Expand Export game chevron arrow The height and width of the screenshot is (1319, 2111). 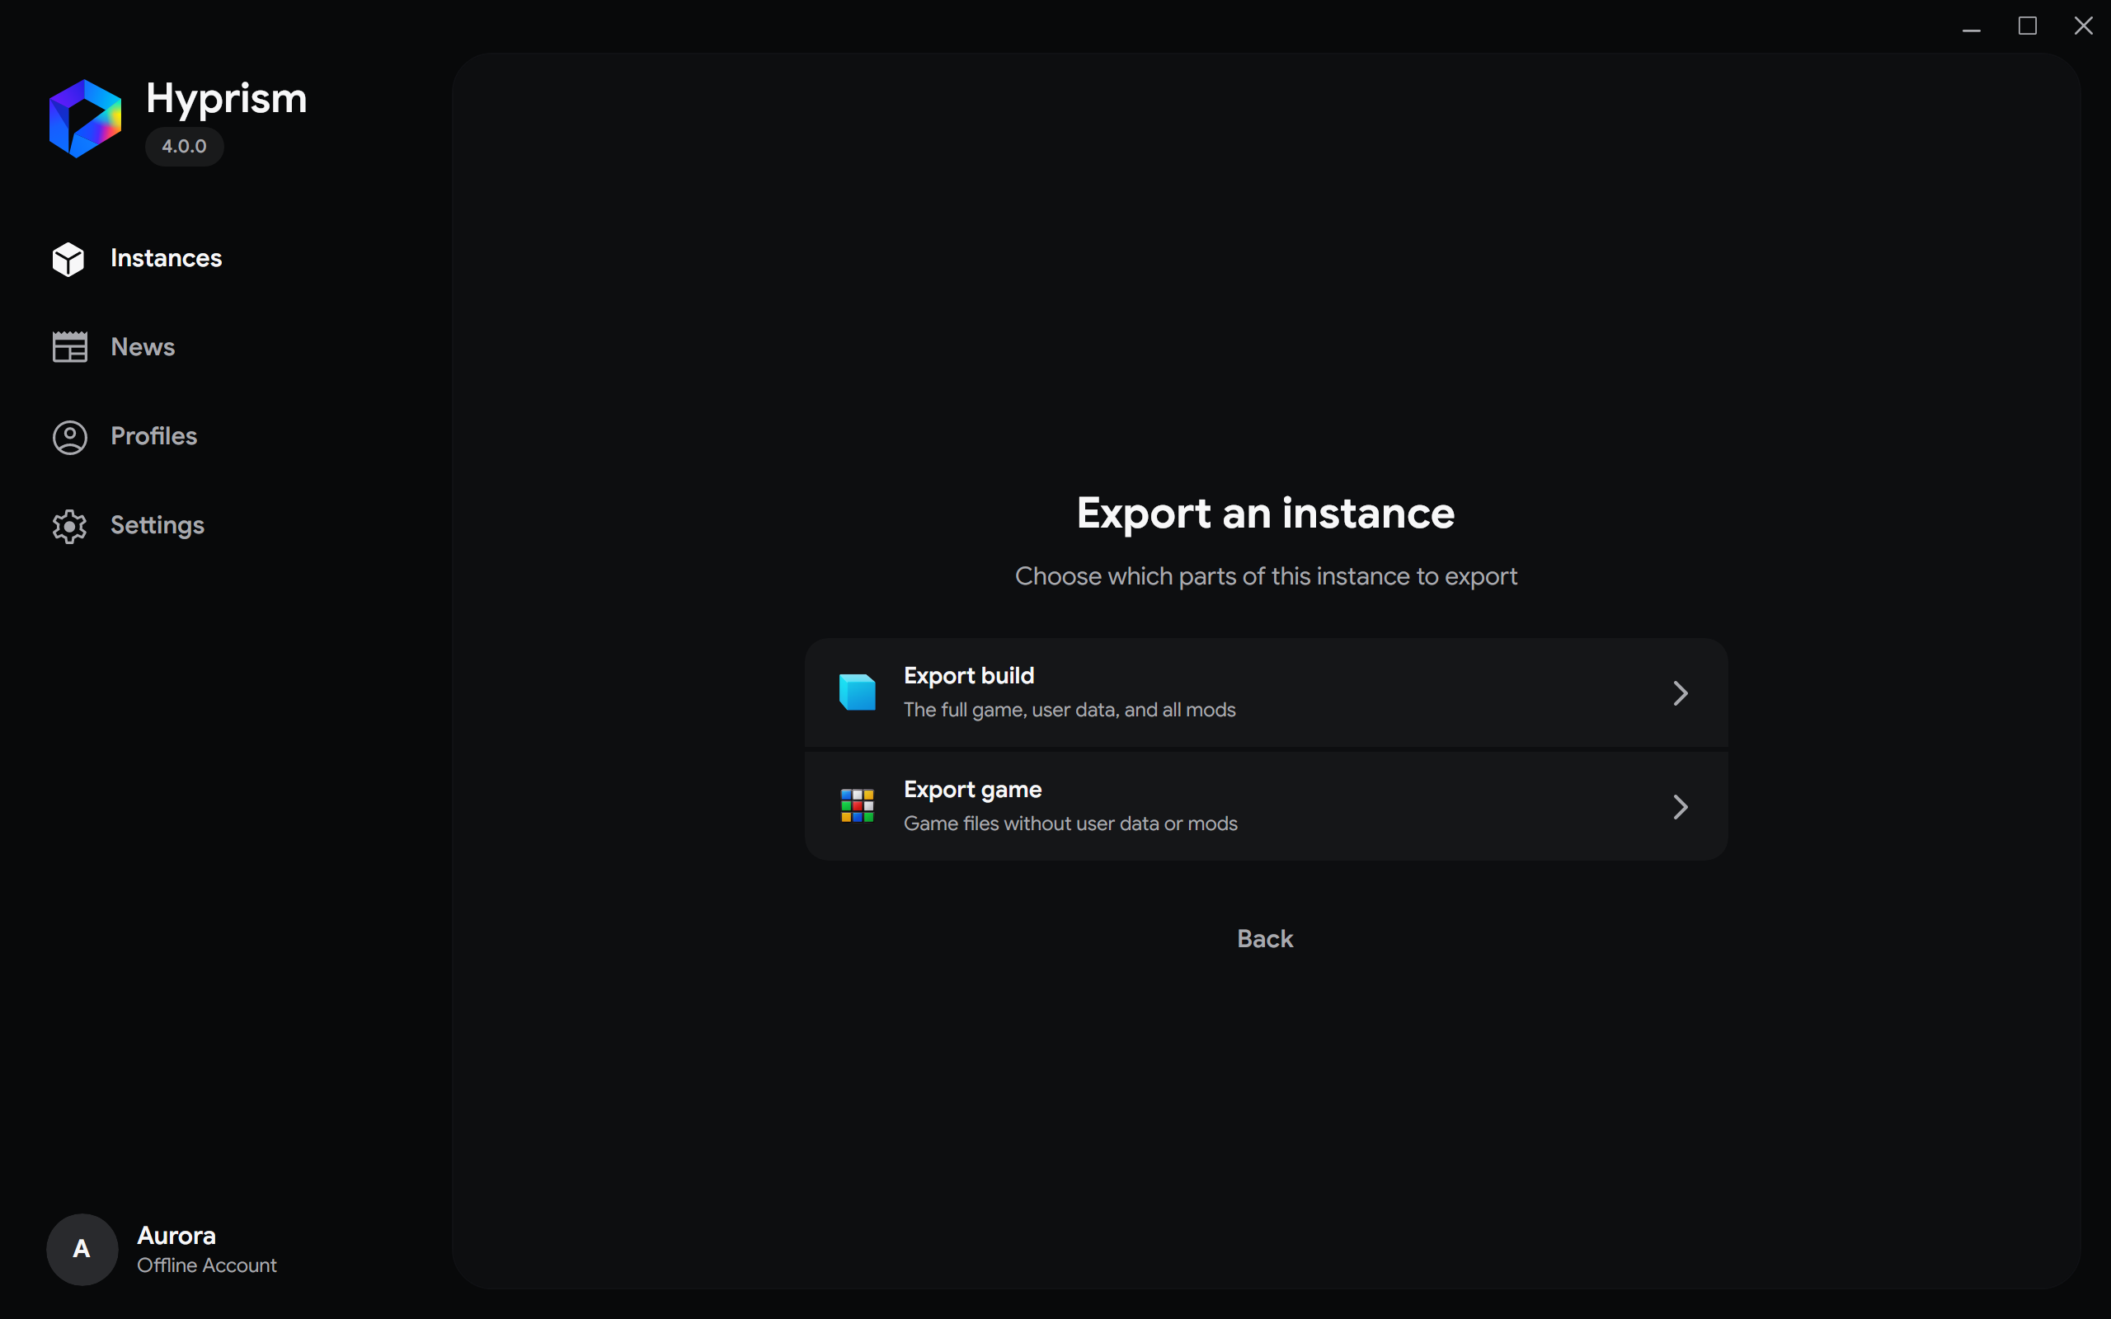click(x=1680, y=807)
